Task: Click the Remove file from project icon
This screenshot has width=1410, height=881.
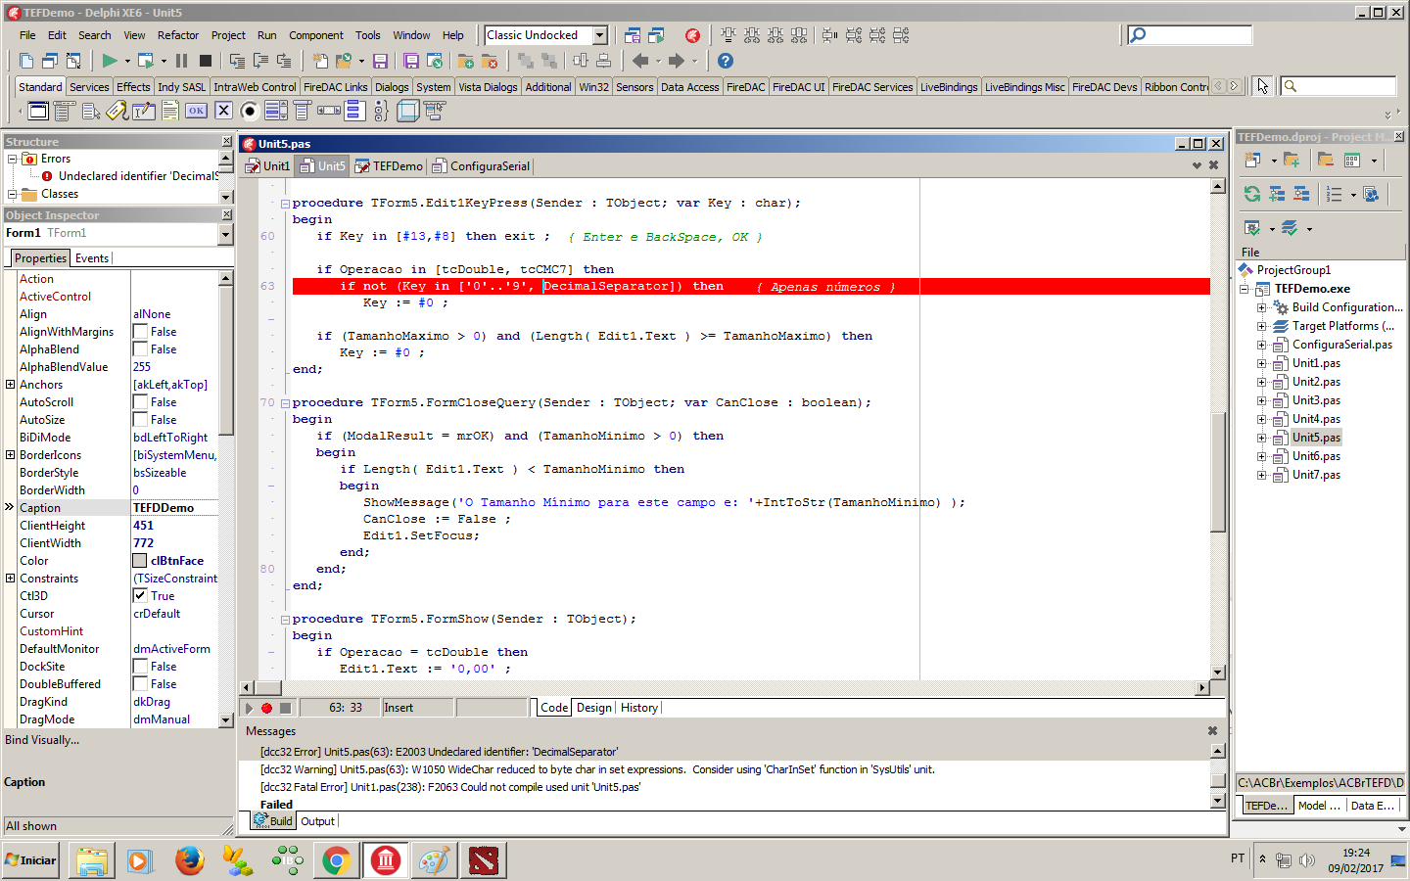Action: tap(490, 61)
